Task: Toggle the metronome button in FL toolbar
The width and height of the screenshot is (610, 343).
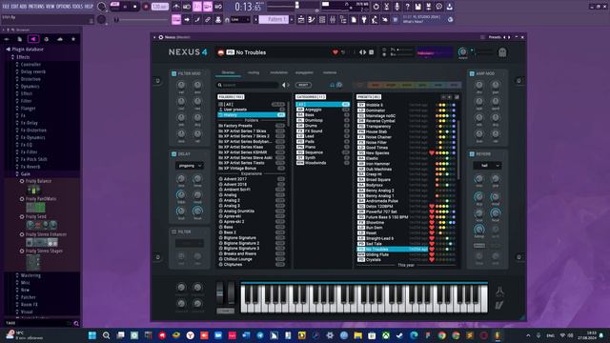Action: point(176,7)
